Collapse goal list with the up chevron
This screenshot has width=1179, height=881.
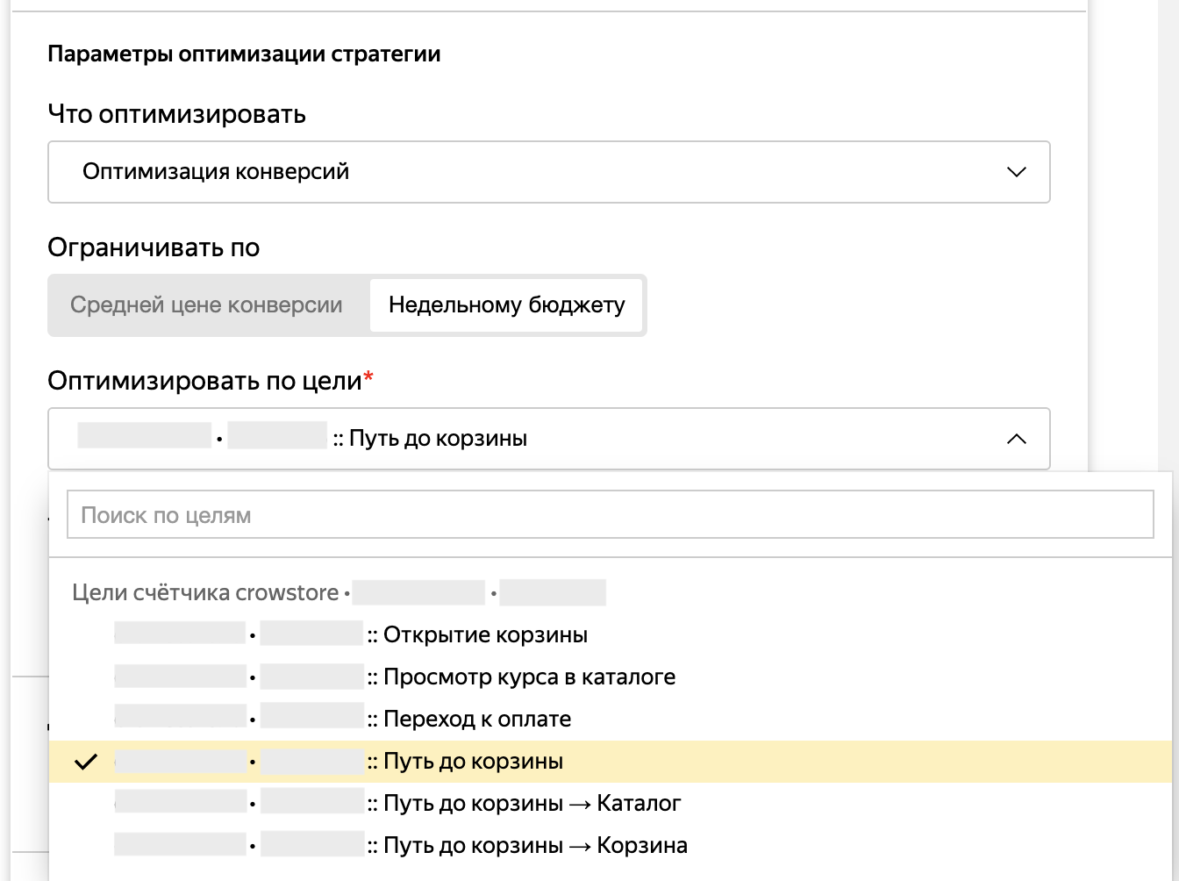pyautogui.click(x=1016, y=439)
